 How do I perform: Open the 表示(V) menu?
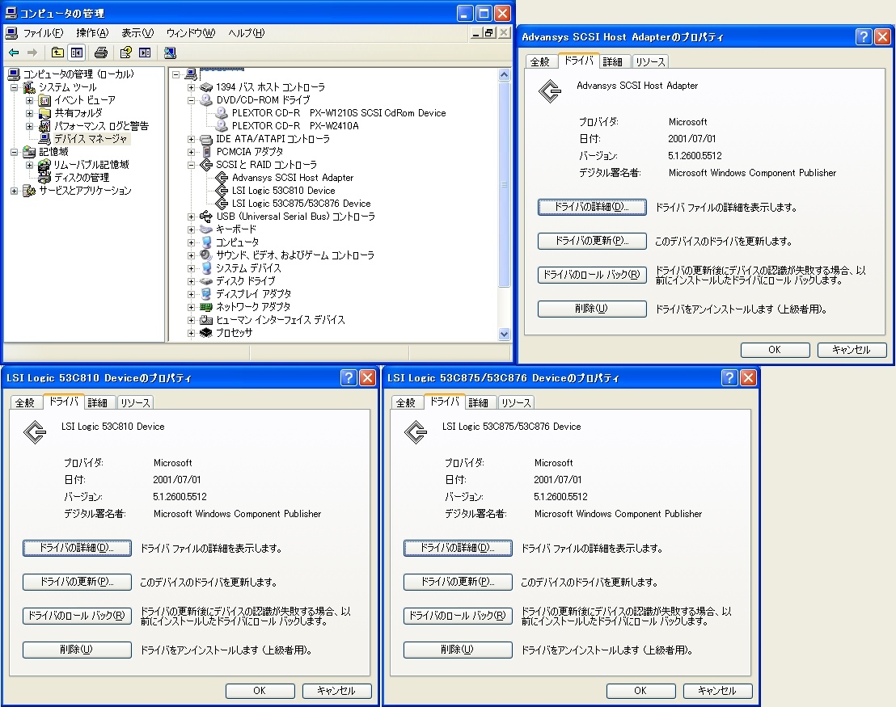coord(137,33)
